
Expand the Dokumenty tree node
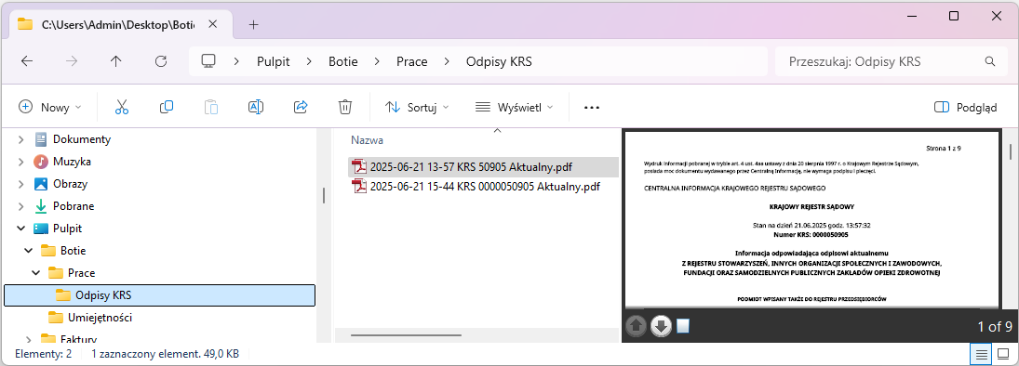[x=20, y=138]
